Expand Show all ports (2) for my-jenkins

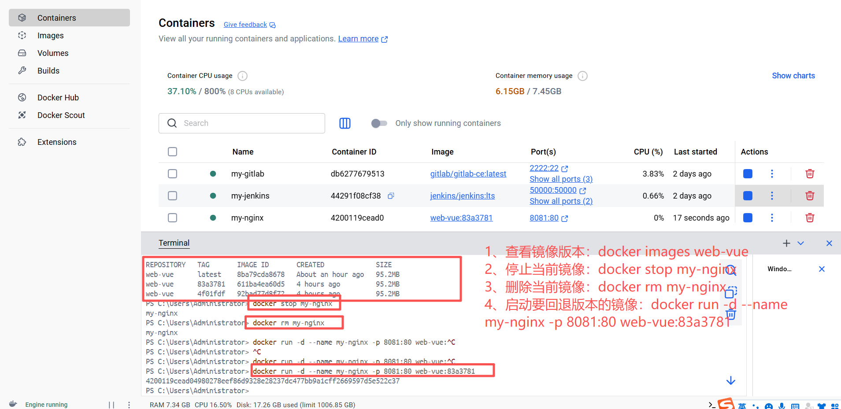tap(561, 201)
